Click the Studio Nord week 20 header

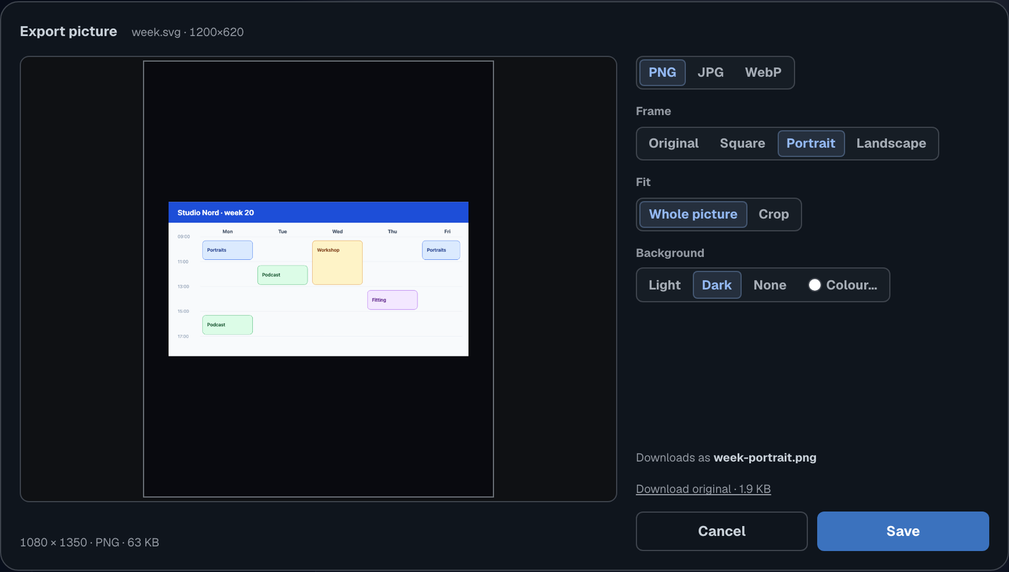coord(318,213)
